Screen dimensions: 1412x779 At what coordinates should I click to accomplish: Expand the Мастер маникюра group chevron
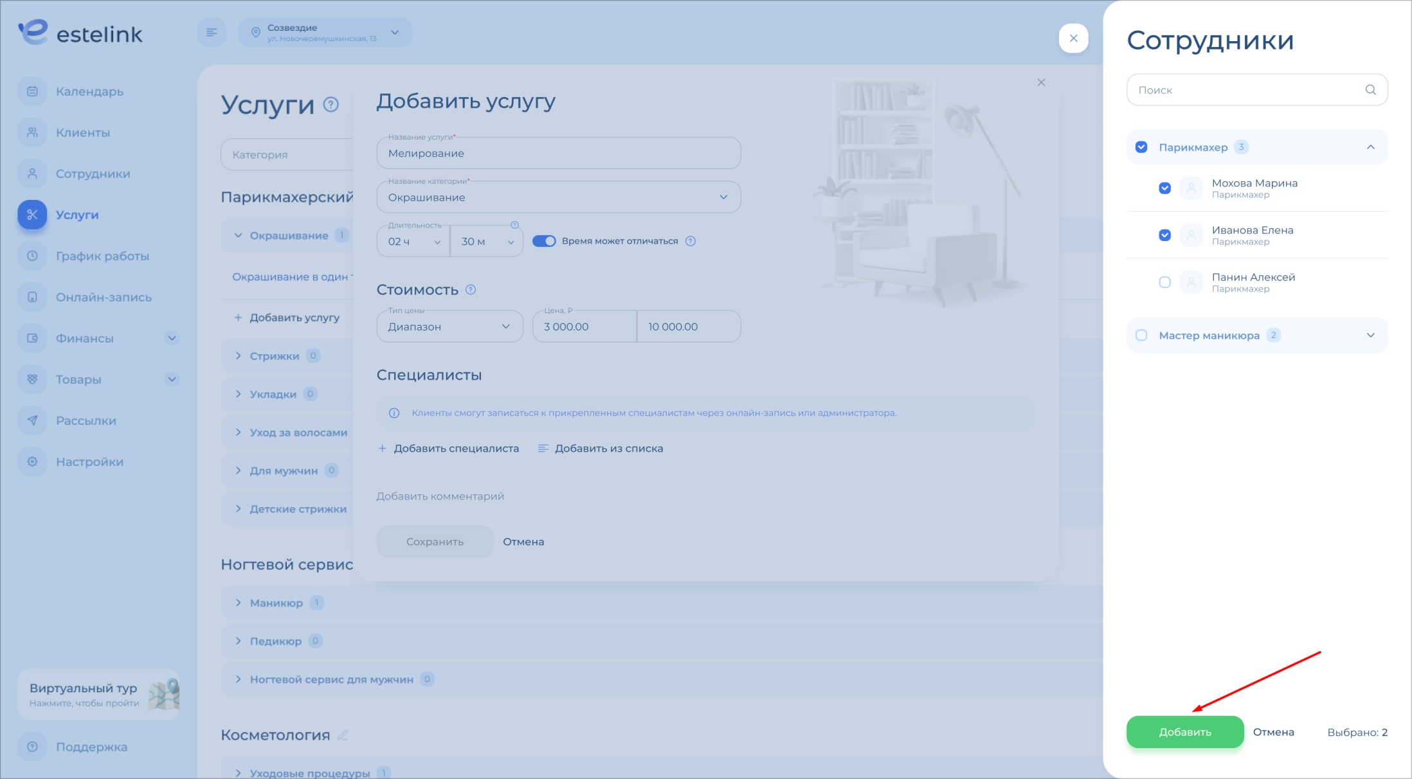pyautogui.click(x=1370, y=336)
